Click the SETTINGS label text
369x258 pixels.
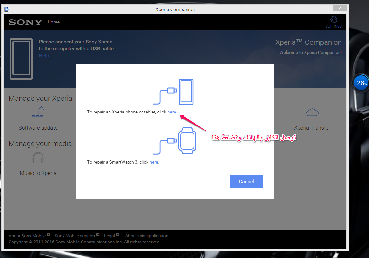coord(333,26)
